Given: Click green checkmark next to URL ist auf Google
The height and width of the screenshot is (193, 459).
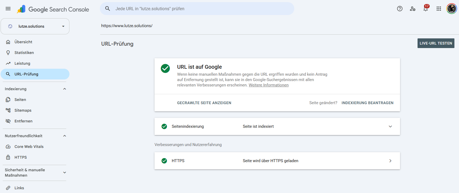Looking at the screenshot, I should [x=165, y=68].
